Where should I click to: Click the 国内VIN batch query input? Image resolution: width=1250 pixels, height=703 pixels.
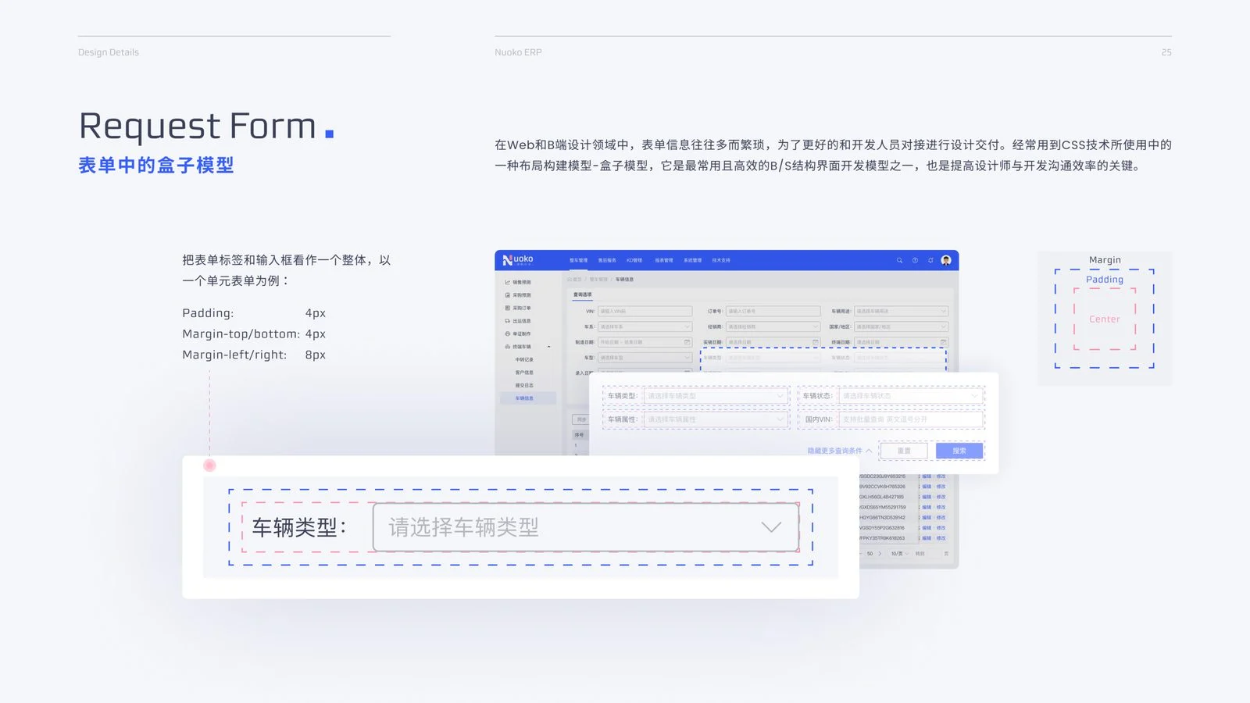910,419
